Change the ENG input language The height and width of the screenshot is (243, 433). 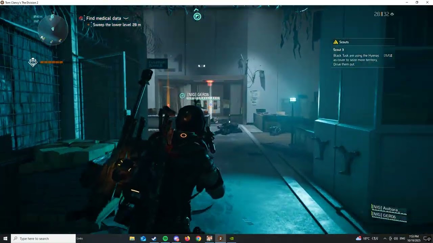[402, 239]
